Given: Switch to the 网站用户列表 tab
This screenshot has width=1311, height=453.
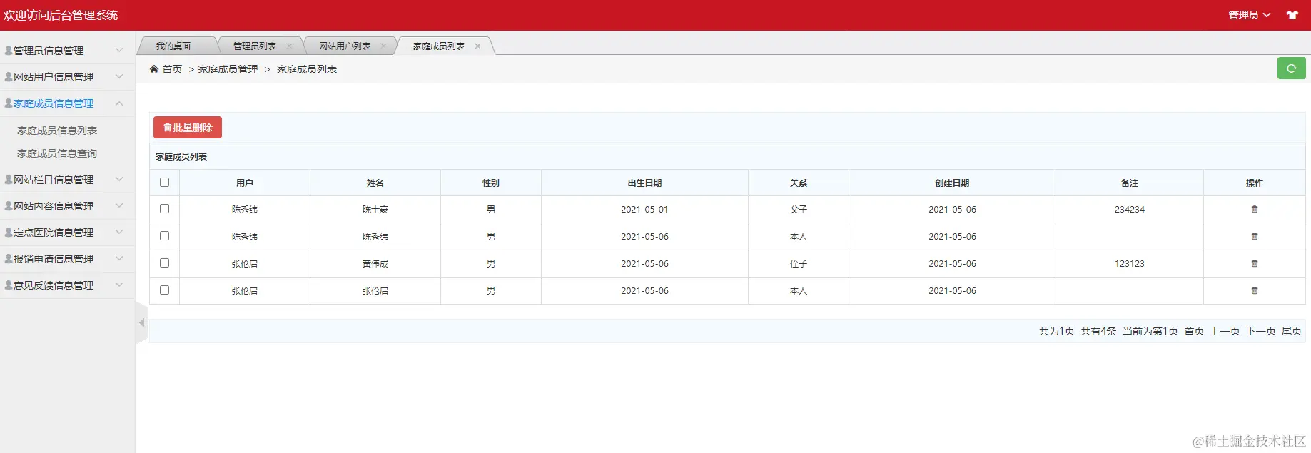Looking at the screenshot, I should [345, 46].
